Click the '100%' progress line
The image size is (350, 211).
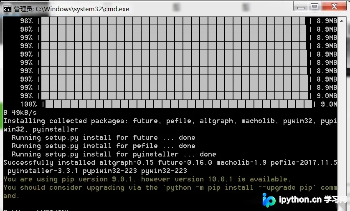coord(178,104)
